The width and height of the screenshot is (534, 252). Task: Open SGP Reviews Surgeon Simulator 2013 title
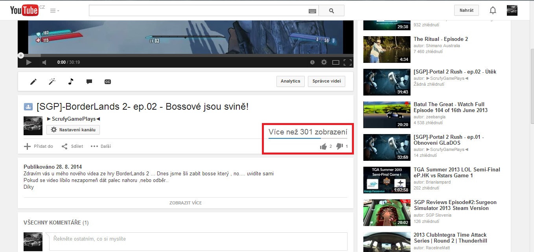(455, 205)
